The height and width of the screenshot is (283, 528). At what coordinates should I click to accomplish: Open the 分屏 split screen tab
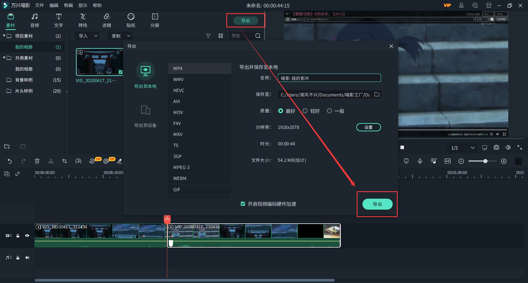[x=155, y=20]
